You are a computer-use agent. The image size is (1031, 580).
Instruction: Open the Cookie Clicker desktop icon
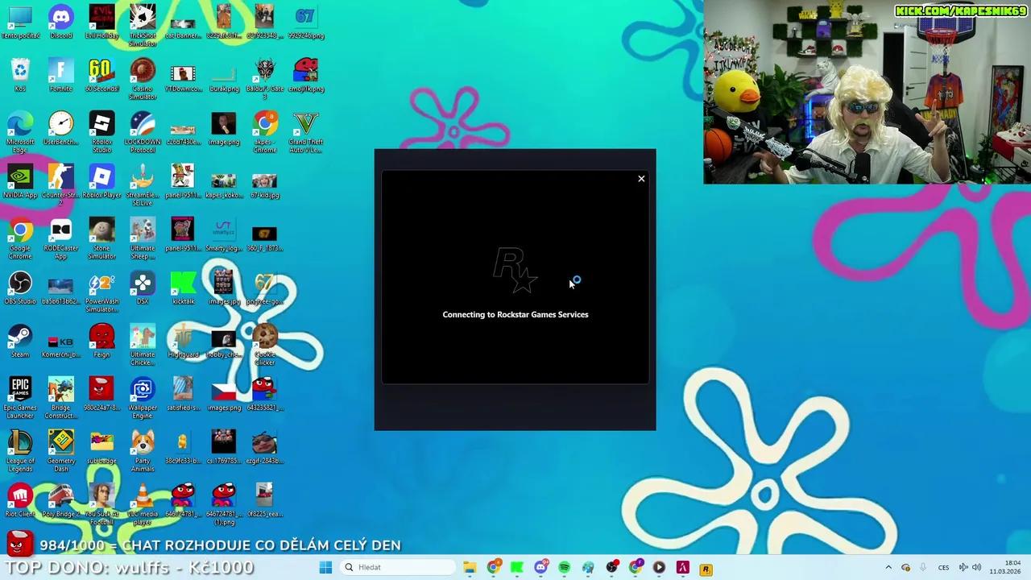[x=264, y=346]
